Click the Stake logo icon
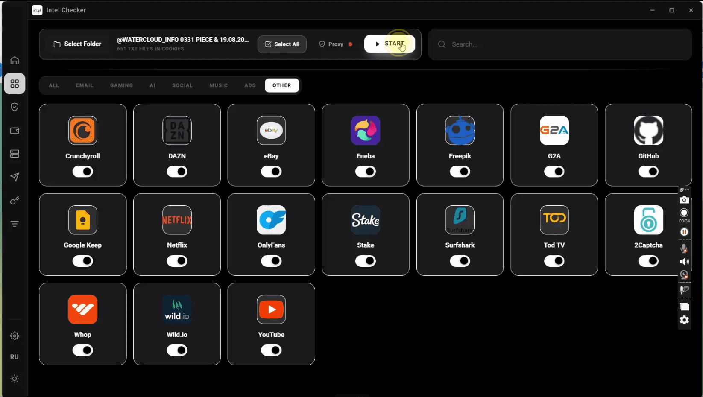703x397 pixels. pyautogui.click(x=366, y=220)
